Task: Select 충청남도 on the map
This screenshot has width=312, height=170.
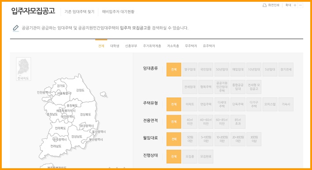Action: tap(52, 114)
